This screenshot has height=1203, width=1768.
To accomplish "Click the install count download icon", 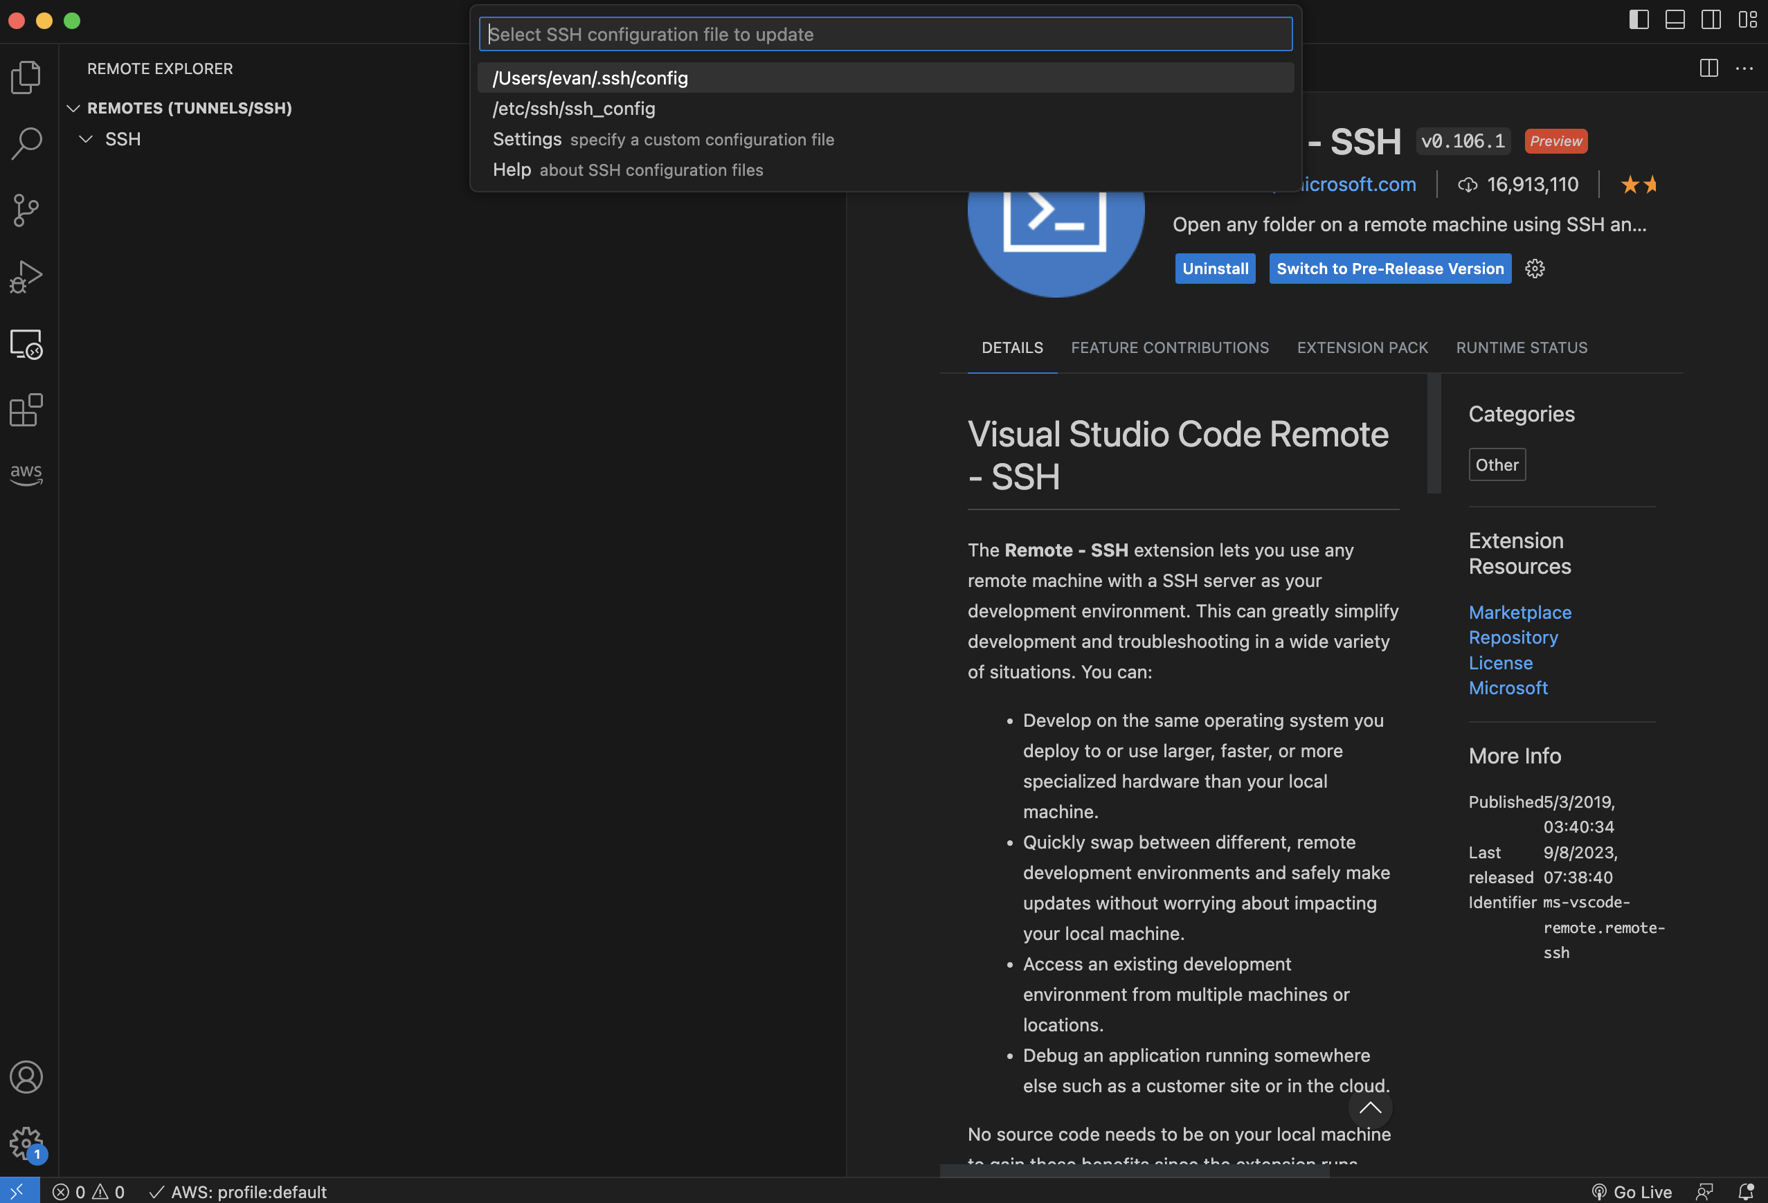I will point(1468,185).
